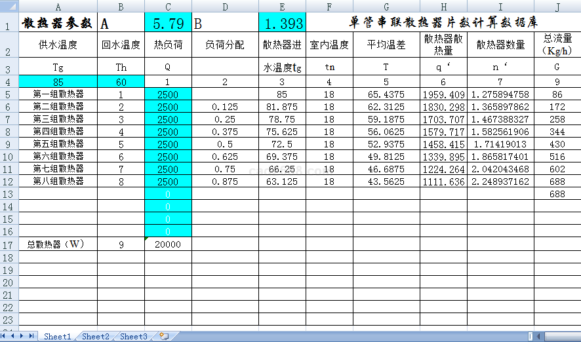Switch to the Sheet2 tab
This screenshot has width=581, height=342.
click(96, 336)
